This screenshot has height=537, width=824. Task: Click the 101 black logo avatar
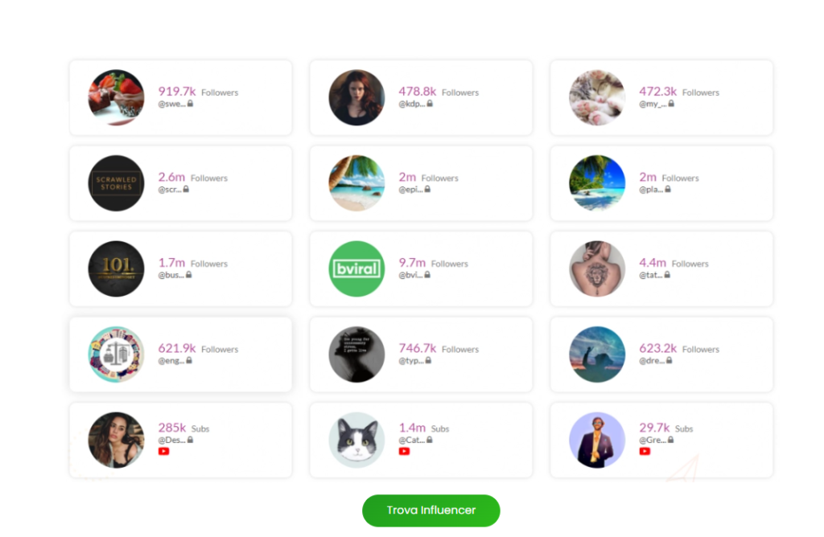[116, 268]
